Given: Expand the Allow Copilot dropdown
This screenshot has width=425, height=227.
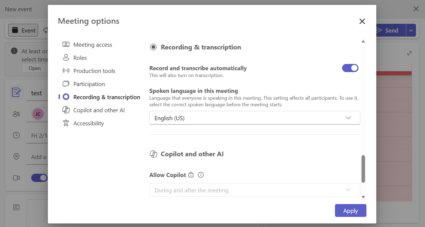Looking at the screenshot, I should [x=255, y=190].
